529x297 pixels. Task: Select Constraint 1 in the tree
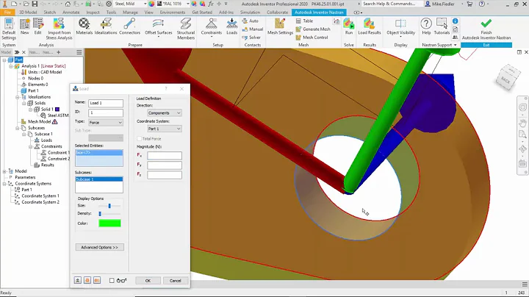click(x=58, y=153)
